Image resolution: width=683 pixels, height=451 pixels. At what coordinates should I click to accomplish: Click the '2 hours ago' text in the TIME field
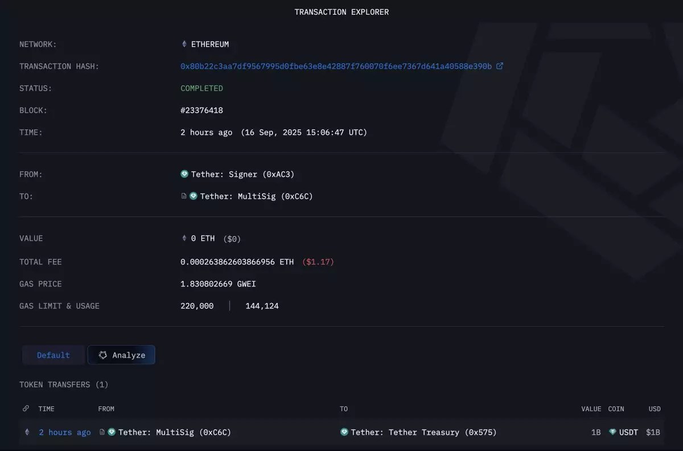click(x=207, y=132)
